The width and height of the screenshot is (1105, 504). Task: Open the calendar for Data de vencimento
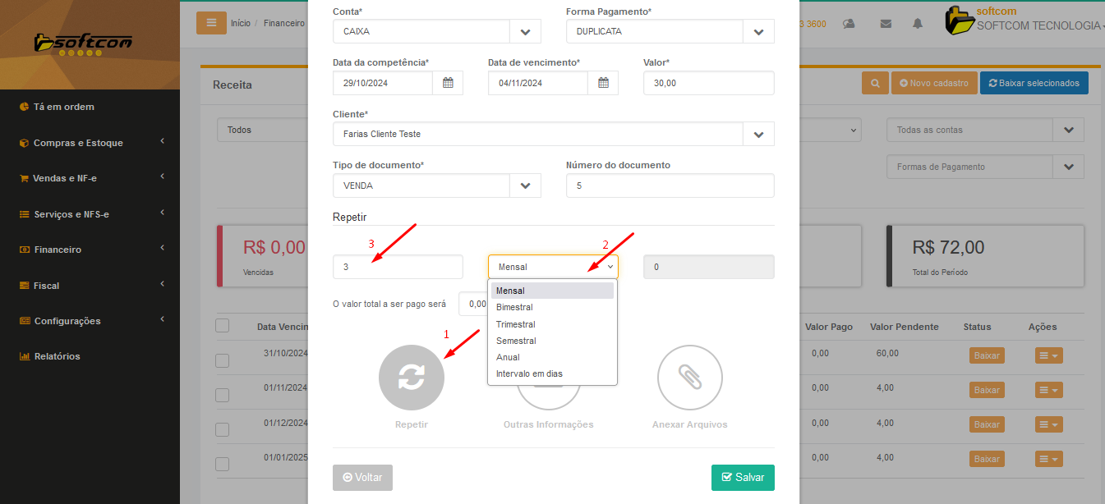click(603, 83)
